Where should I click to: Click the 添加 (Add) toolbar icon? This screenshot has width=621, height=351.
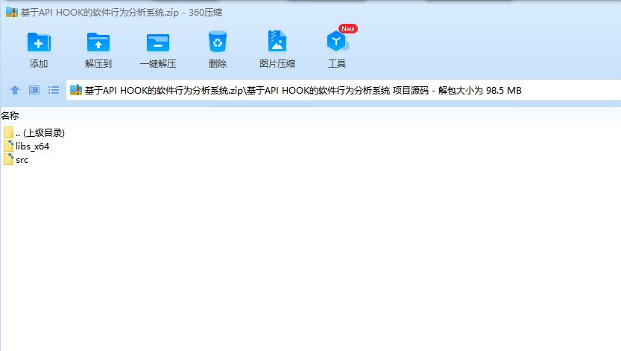pyautogui.click(x=39, y=42)
